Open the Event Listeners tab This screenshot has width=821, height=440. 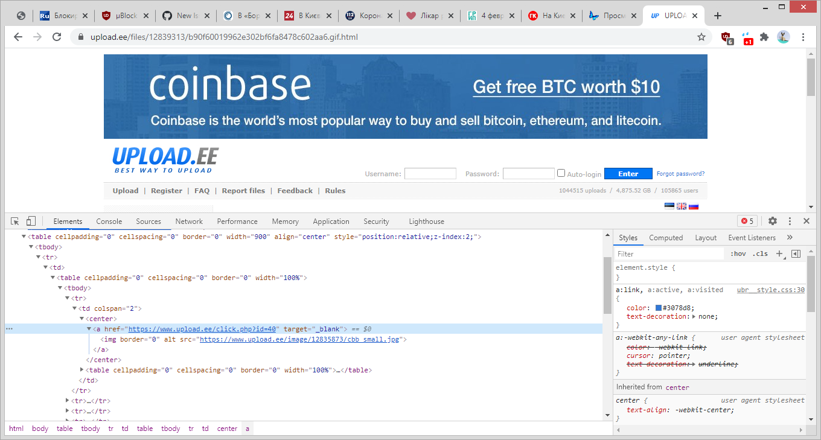point(752,238)
